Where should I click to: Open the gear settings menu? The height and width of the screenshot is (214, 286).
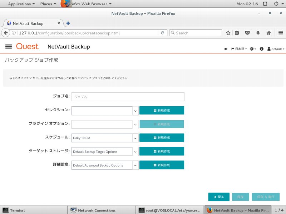(x=253, y=49)
